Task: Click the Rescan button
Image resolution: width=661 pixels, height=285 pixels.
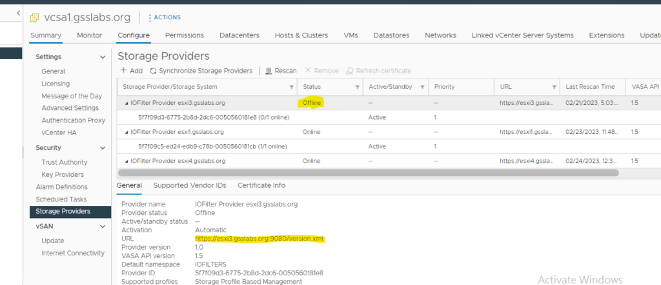Action: pos(281,71)
